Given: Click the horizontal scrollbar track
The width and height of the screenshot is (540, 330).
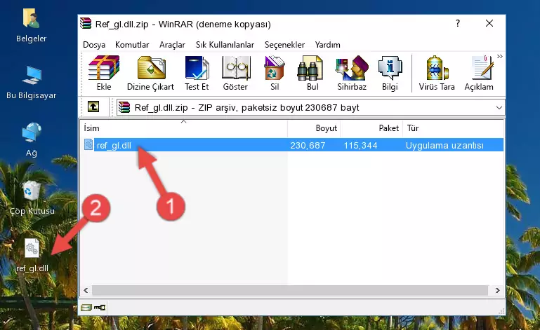Looking at the screenshot, I should (289, 291).
